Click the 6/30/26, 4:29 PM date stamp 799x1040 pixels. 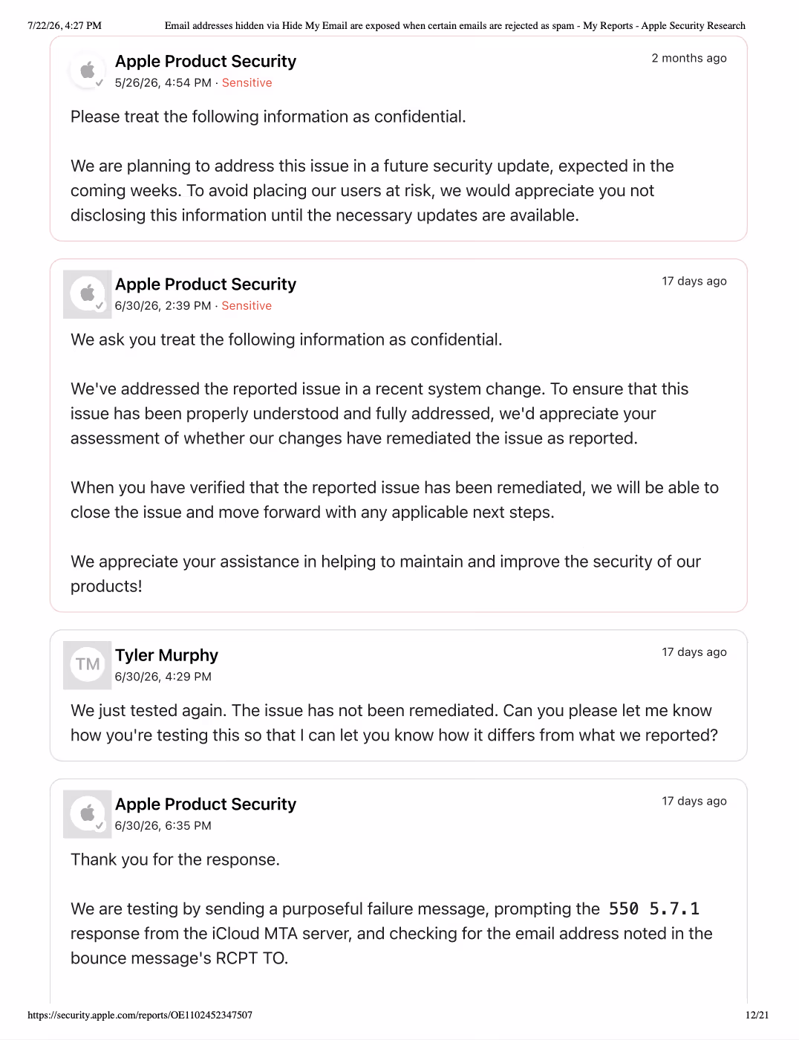(x=163, y=677)
